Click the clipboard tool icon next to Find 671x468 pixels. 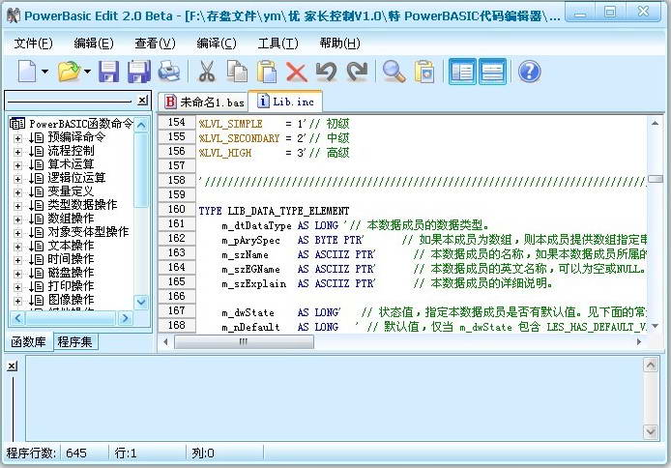(424, 72)
